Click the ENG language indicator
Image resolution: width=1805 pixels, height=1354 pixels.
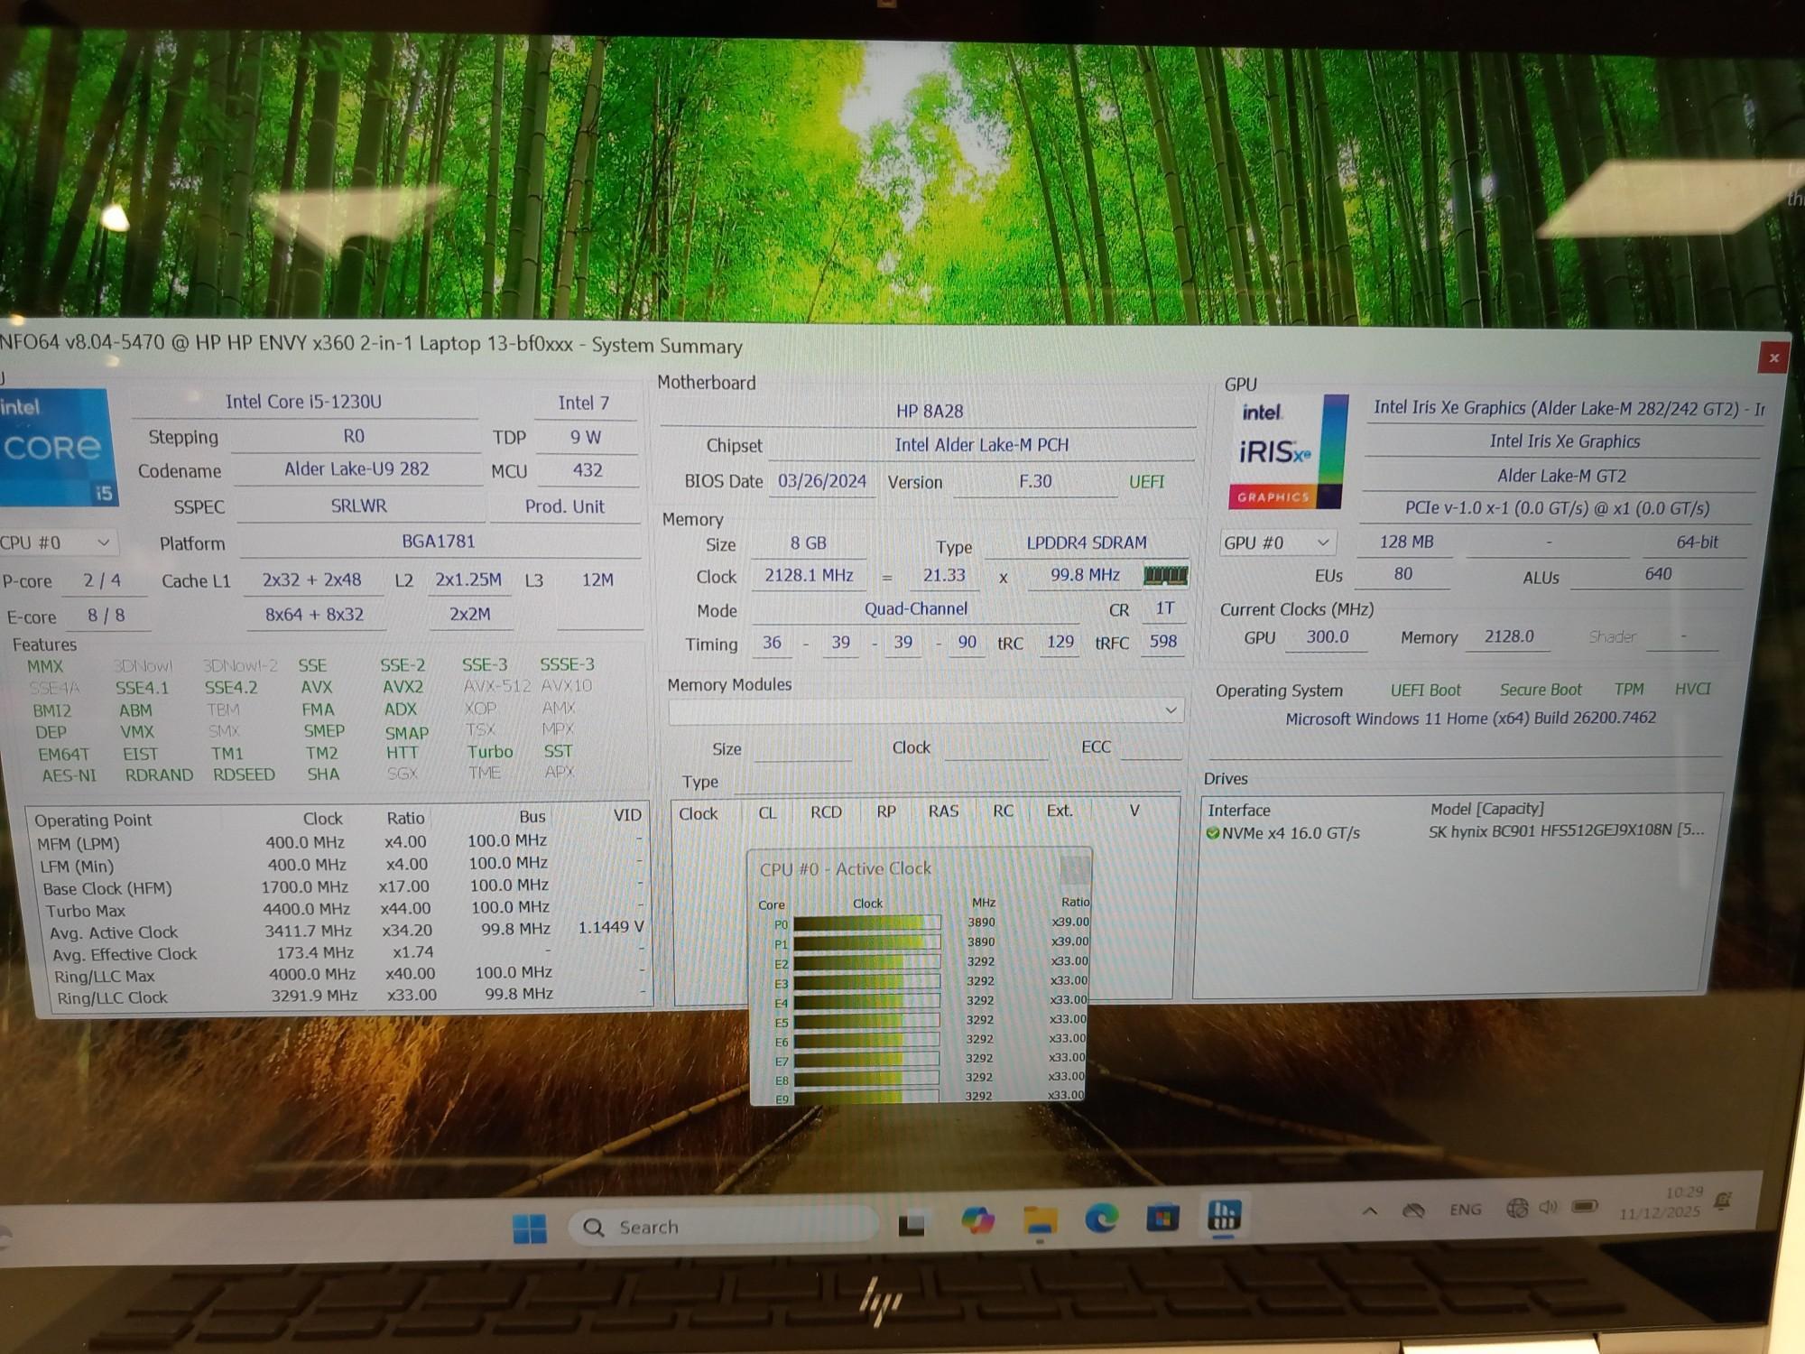(1465, 1210)
